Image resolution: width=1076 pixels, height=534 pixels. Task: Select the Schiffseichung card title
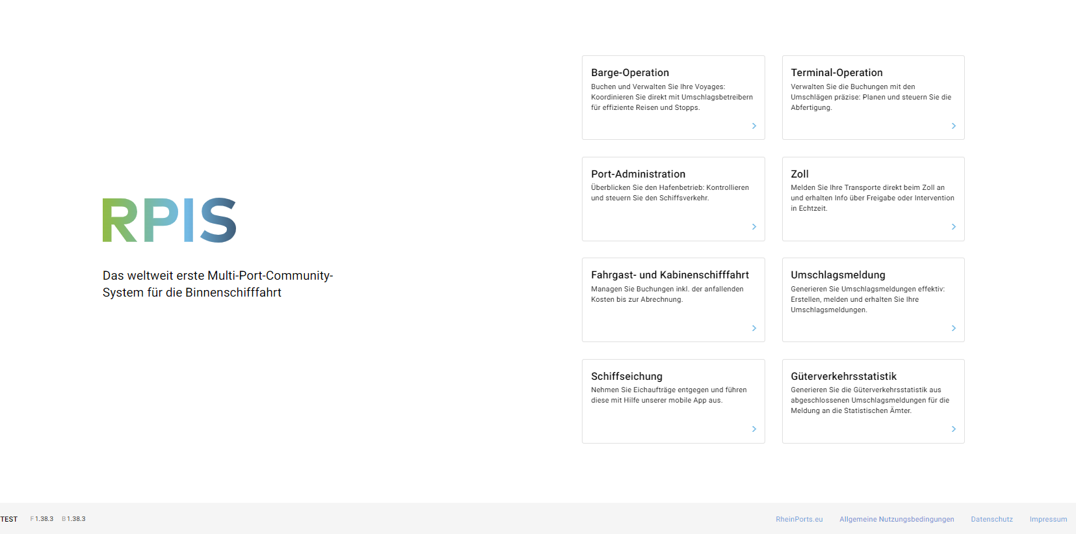pyautogui.click(x=627, y=377)
